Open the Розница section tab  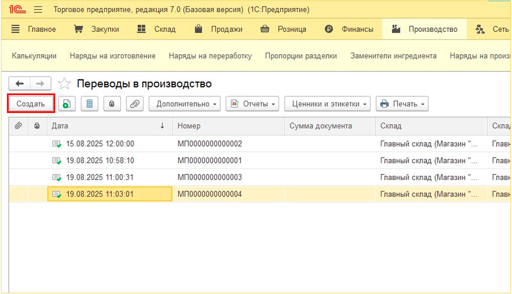283,29
